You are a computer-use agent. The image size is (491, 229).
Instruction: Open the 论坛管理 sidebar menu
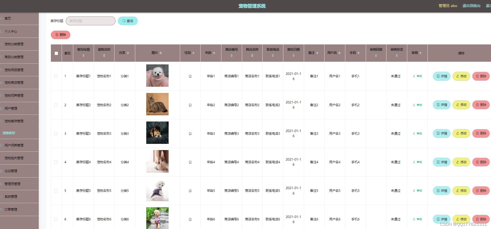point(19,171)
